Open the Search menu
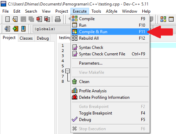Screen dimensions: 176x134 [x=31, y=11]
